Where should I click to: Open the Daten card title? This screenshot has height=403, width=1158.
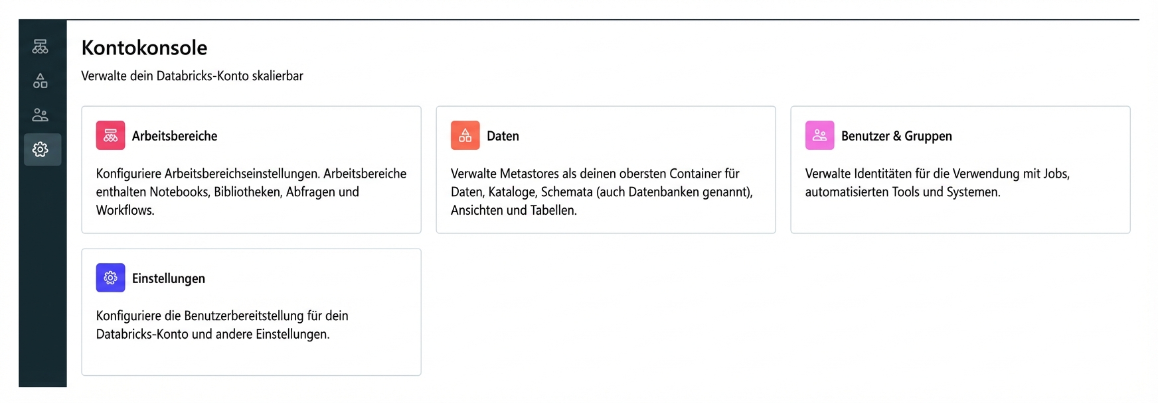coord(503,136)
